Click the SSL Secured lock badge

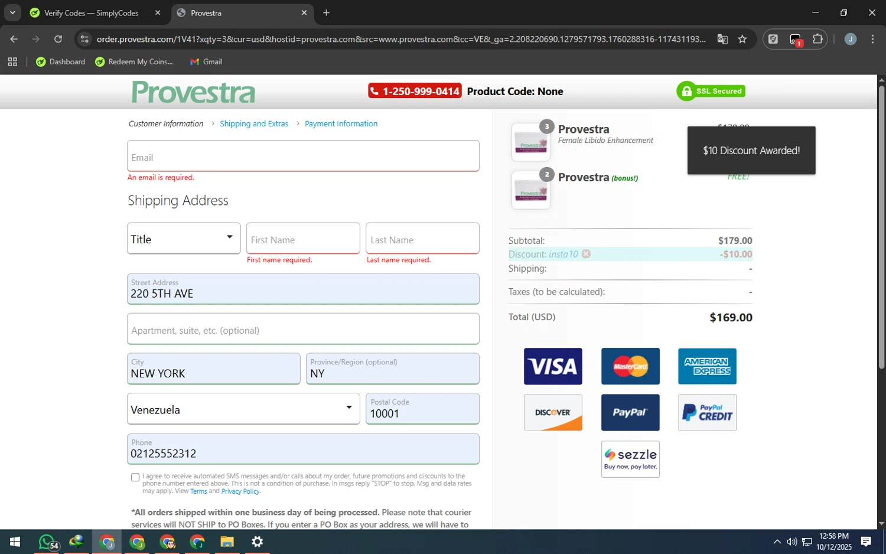(711, 91)
